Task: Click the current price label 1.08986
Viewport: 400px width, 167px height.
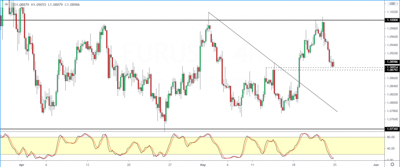Action: click(x=392, y=62)
